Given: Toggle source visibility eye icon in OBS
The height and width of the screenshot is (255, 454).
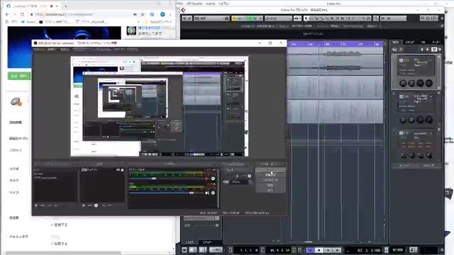Looking at the screenshot, I should pos(118,170).
